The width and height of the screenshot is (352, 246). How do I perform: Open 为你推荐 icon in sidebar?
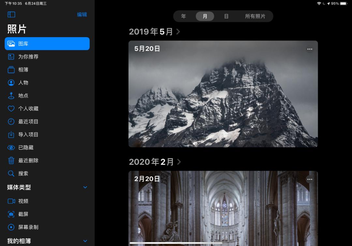click(11, 57)
